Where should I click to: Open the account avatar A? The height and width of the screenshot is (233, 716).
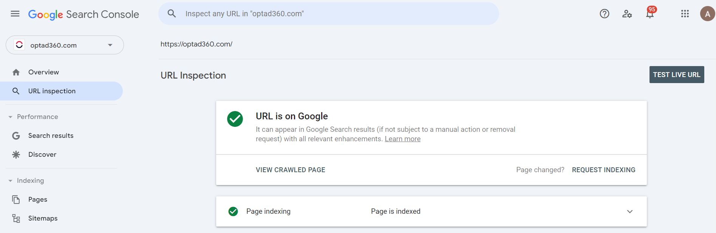pos(707,14)
